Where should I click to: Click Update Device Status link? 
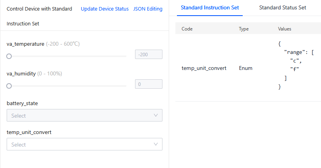[105, 9]
